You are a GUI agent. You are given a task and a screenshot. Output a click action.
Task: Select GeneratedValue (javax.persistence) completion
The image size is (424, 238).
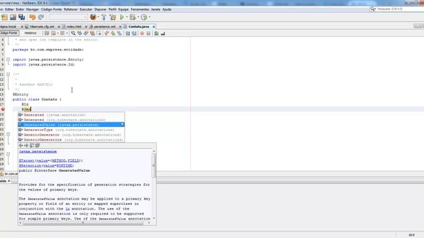click(72, 125)
